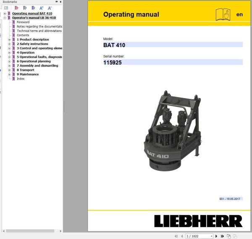The height and width of the screenshot is (239, 252).
Task: Click the Bookmarks panel title
Action: (x=10, y=2)
